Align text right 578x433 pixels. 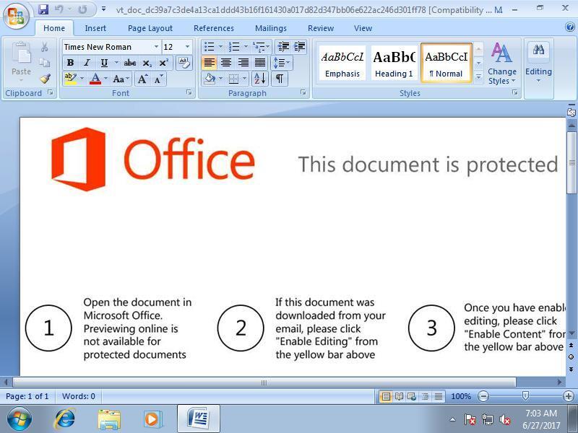click(x=243, y=63)
